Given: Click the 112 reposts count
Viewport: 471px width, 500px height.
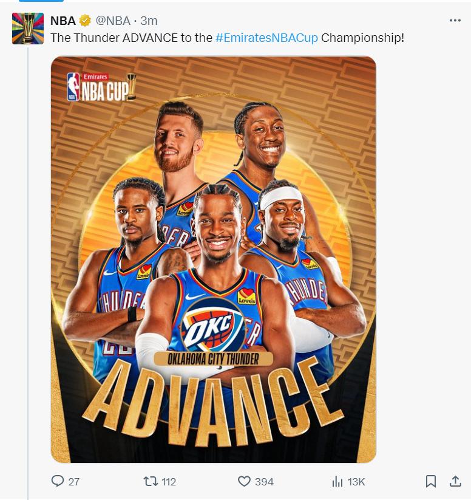Looking at the screenshot, I should coord(169,482).
